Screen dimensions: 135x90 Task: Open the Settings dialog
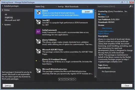[8, 85]
